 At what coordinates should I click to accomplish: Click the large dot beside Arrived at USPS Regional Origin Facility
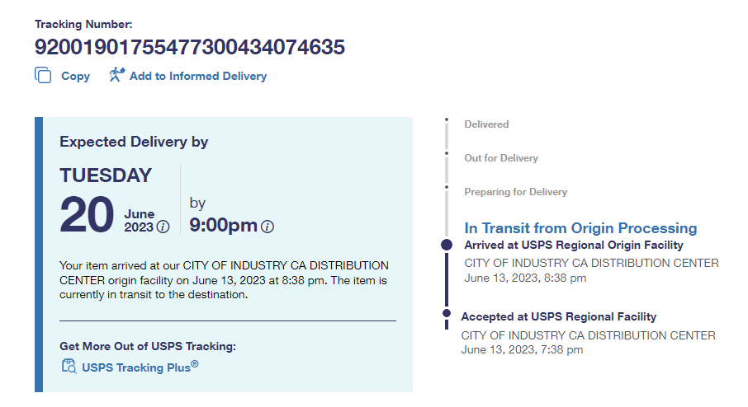(x=447, y=245)
